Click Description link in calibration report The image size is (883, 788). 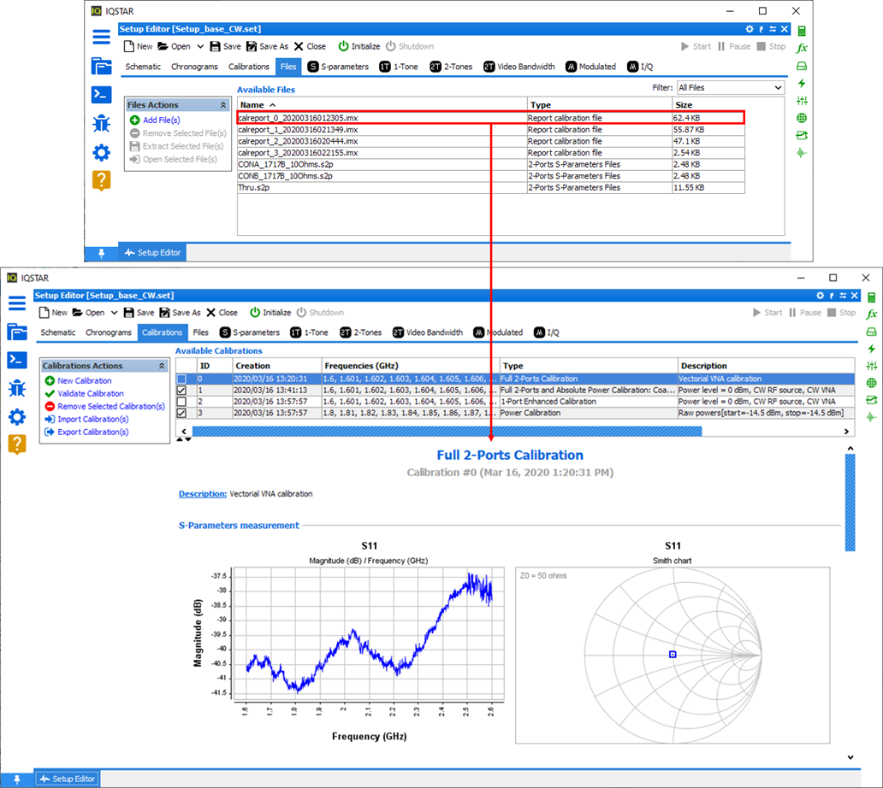203,494
